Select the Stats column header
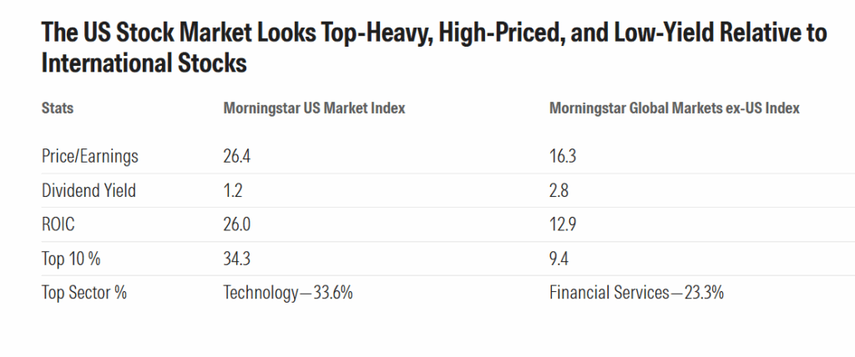 (x=57, y=108)
